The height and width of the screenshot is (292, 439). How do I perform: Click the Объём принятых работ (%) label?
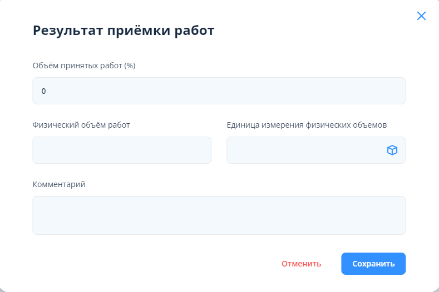tap(84, 66)
